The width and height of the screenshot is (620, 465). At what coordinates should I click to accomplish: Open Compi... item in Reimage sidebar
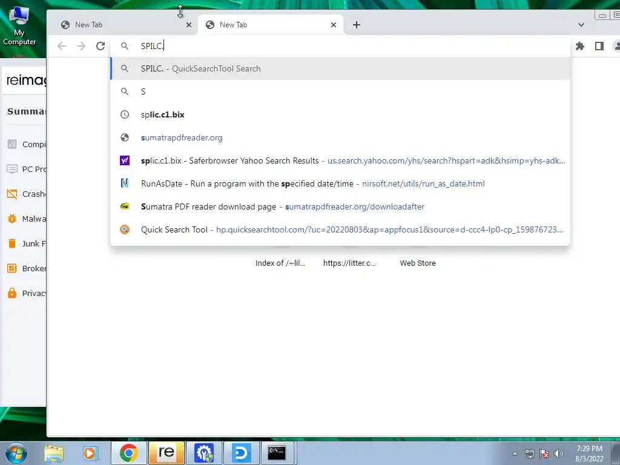pyautogui.click(x=26, y=144)
